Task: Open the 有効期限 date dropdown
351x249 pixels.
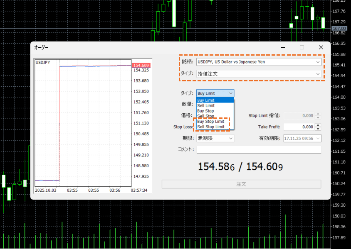Action: [x=302, y=138]
